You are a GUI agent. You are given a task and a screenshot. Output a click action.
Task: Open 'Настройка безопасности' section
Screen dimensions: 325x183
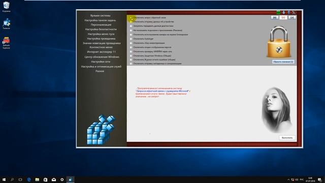101,29
